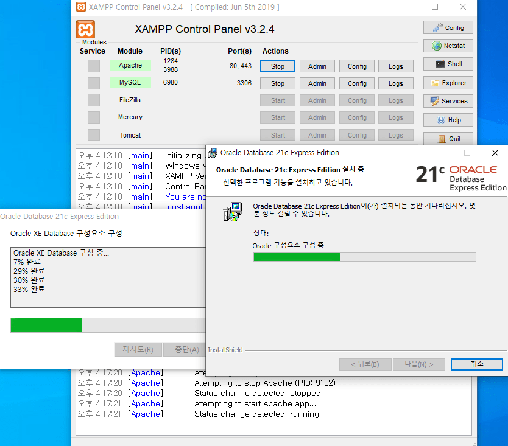This screenshot has width=508, height=446.
Task: Click the Oracle XE configuration progress bar
Action: 108,325
